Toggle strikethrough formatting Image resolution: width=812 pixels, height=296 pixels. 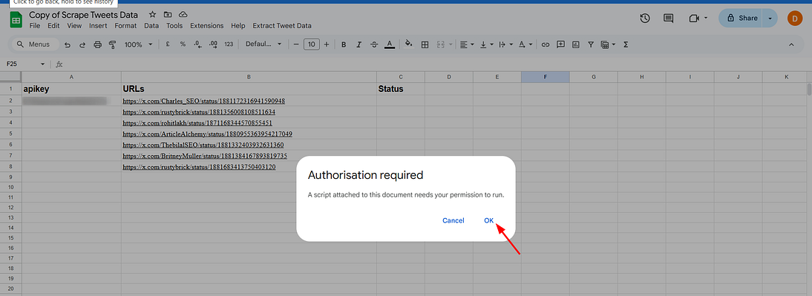[x=374, y=45]
